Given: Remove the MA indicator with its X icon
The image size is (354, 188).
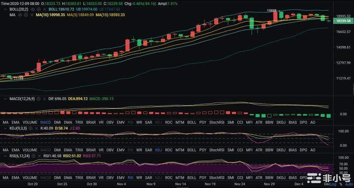Looking at the screenshot, I should (x=32, y=15).
